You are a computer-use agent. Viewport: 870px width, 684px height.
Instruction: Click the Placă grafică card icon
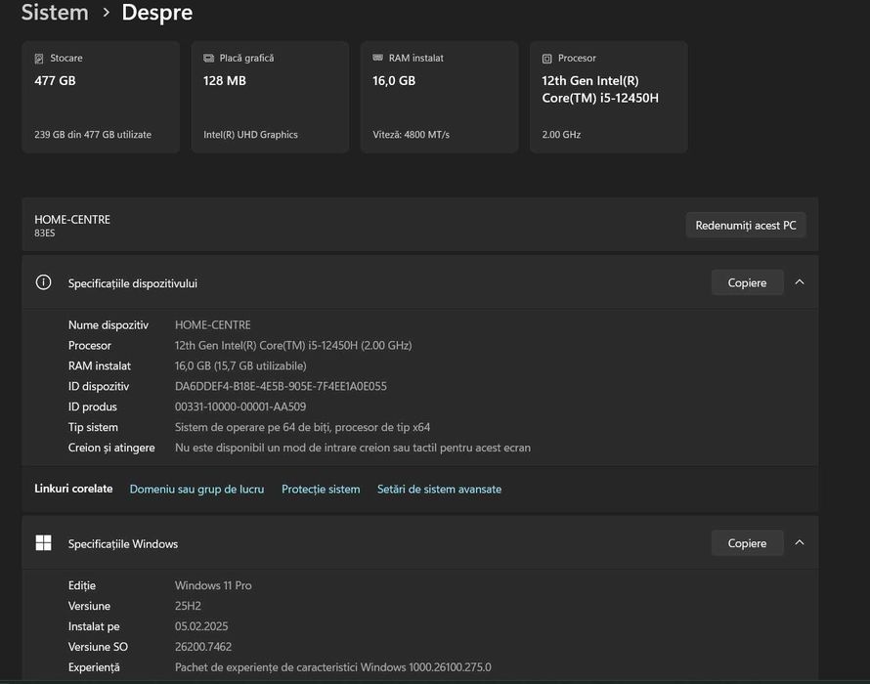pyautogui.click(x=208, y=59)
